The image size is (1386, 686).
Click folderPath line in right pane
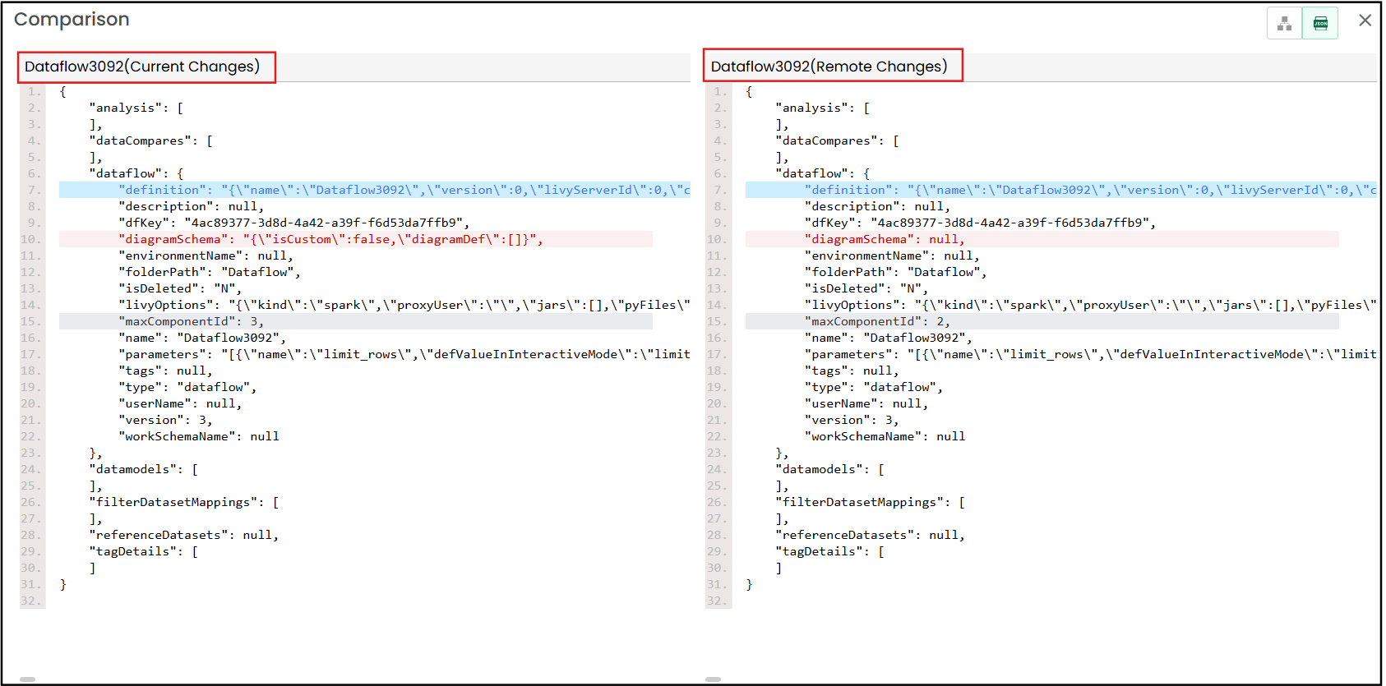coord(895,272)
